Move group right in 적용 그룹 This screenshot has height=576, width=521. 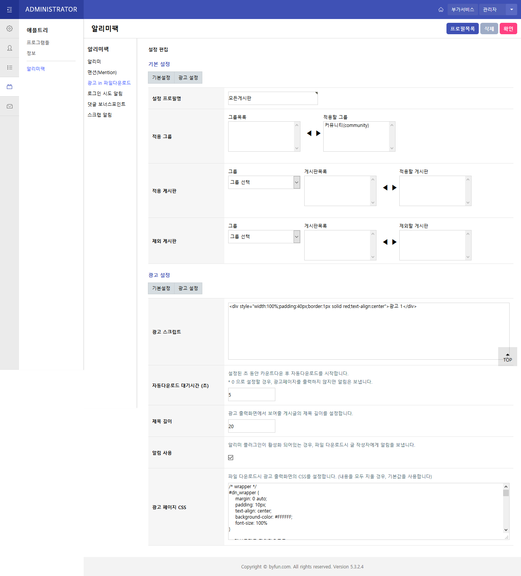pos(319,133)
